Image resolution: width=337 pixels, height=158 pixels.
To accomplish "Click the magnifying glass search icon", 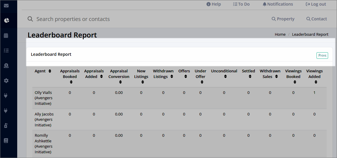I will point(30,19).
